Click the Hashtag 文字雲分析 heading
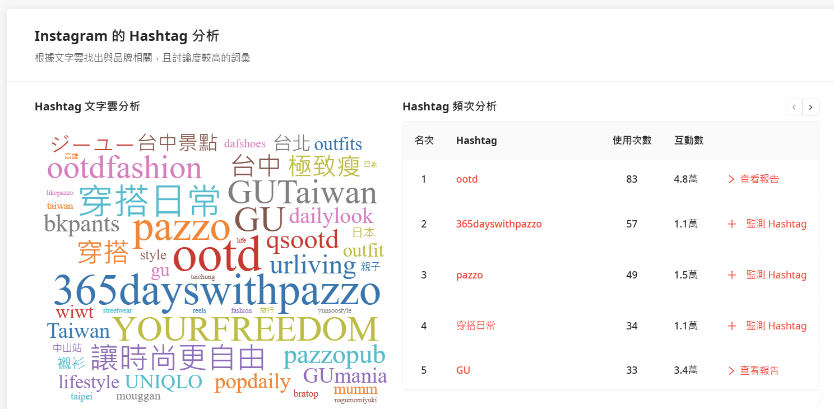The width and height of the screenshot is (834, 409). [x=87, y=106]
